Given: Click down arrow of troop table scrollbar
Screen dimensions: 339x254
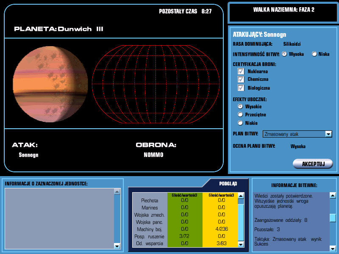Looking at the screenshot, I should click(x=241, y=244).
